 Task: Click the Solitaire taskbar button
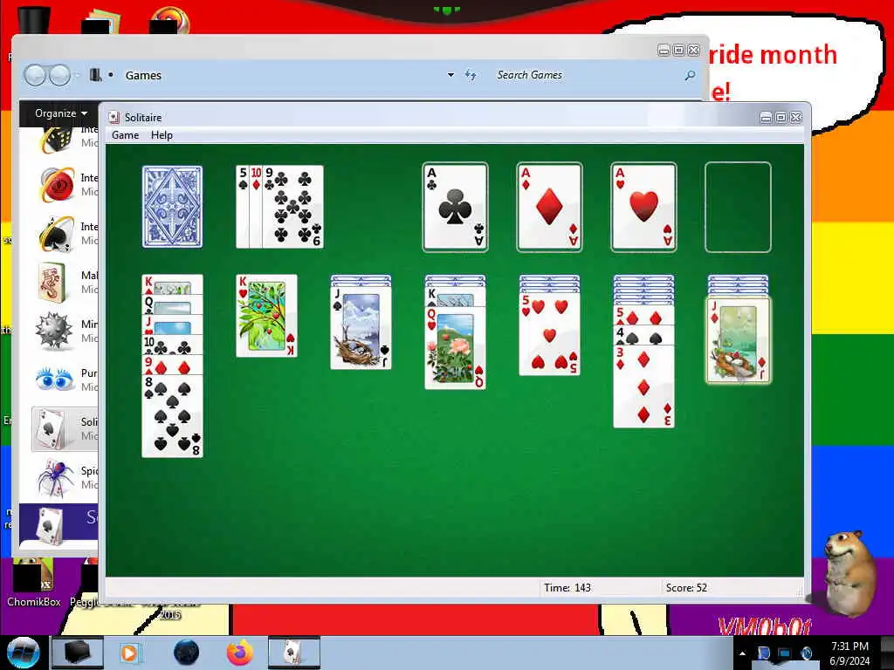[x=293, y=653]
